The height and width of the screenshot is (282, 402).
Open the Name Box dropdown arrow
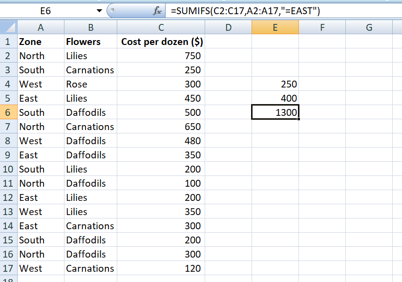click(99, 9)
